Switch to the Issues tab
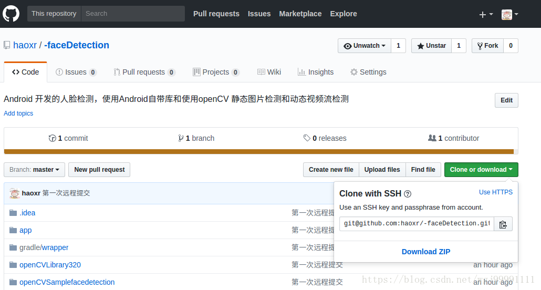 click(x=76, y=72)
